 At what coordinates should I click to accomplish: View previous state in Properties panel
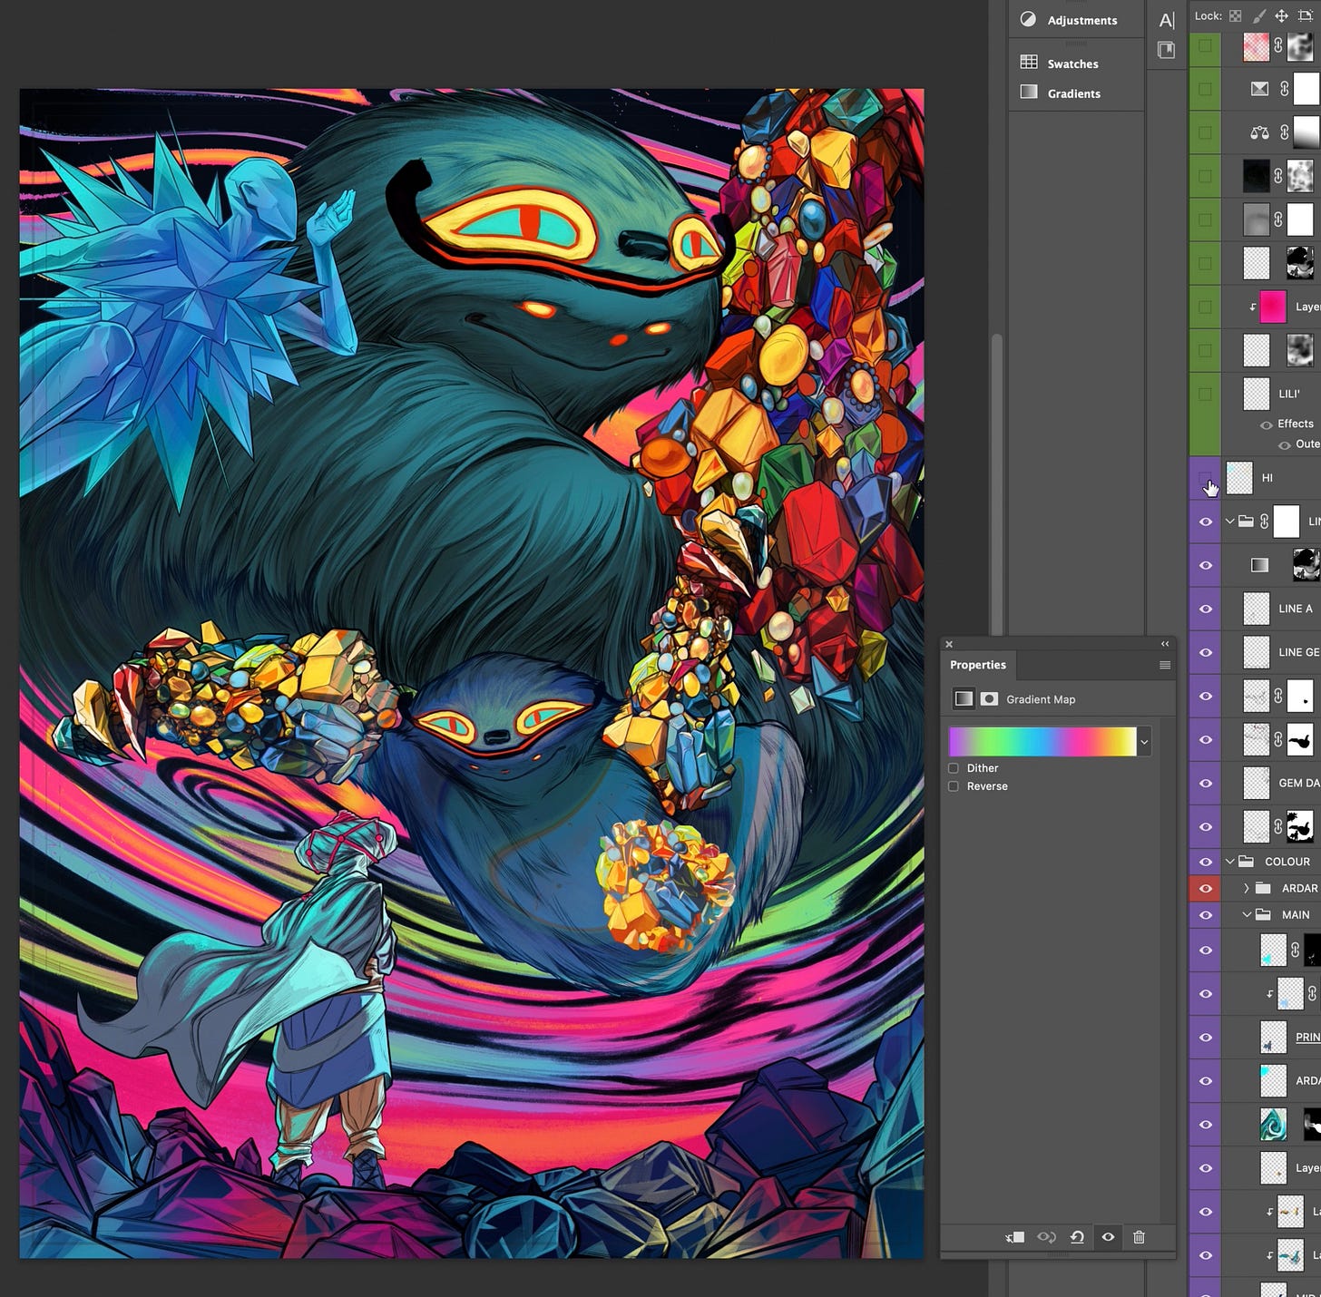[1046, 1237]
